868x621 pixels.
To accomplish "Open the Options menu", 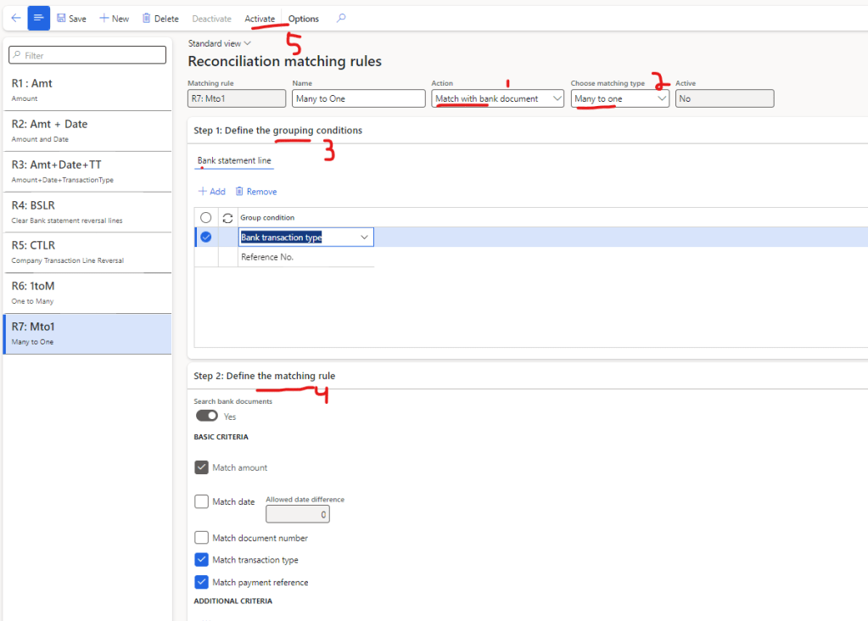I will click(x=303, y=19).
